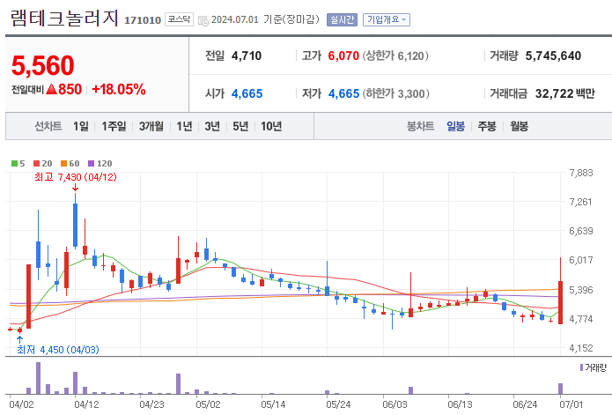The width and height of the screenshot is (612, 415).
Task: Click the orange 60-day average legend swatch
Action: [x=64, y=164]
